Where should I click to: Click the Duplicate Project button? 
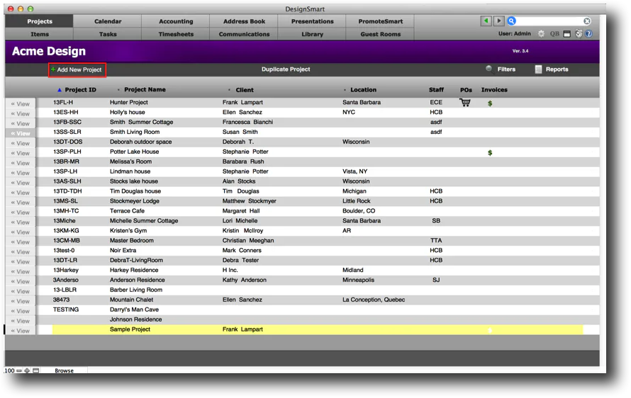coord(286,69)
